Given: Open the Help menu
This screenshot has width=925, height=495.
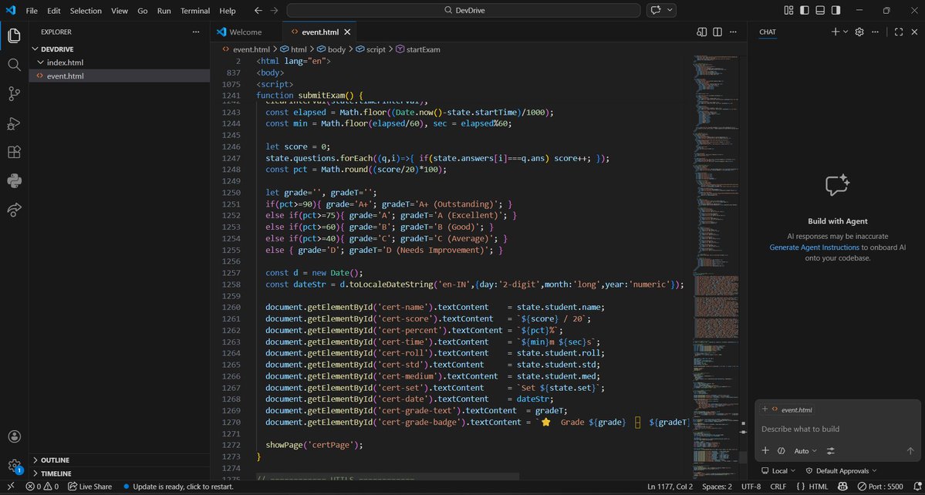Looking at the screenshot, I should 227,11.
